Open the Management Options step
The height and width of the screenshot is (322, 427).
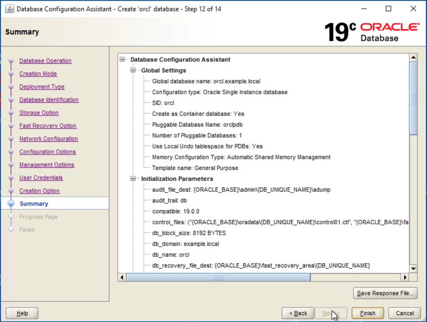click(x=47, y=165)
